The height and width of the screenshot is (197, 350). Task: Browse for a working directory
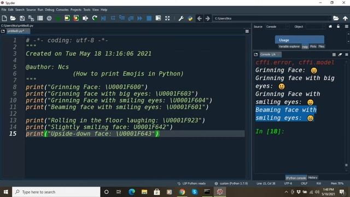point(336,18)
